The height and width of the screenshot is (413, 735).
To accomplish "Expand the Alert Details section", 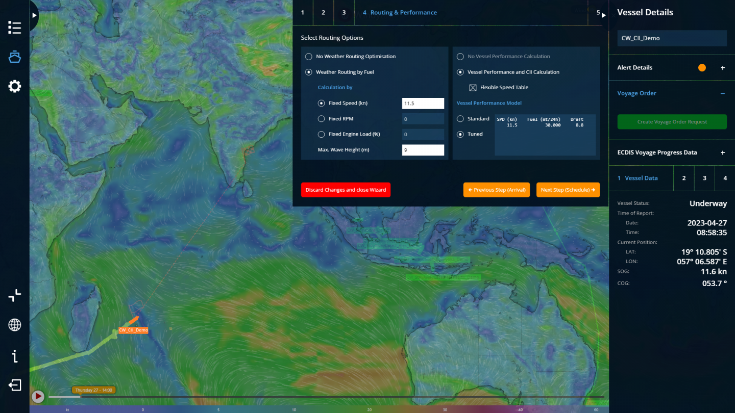I will tap(723, 67).
